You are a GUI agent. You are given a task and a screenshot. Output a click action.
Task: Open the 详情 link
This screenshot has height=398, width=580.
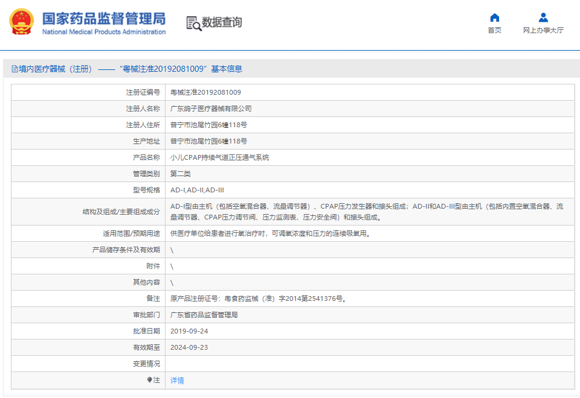click(x=177, y=381)
